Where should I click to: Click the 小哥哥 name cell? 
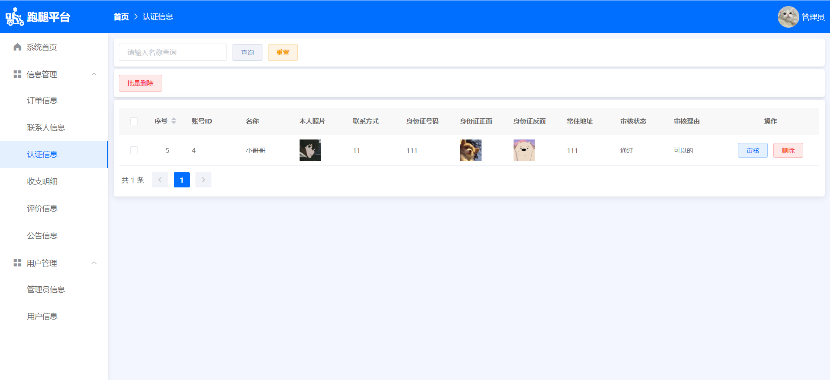(x=255, y=150)
